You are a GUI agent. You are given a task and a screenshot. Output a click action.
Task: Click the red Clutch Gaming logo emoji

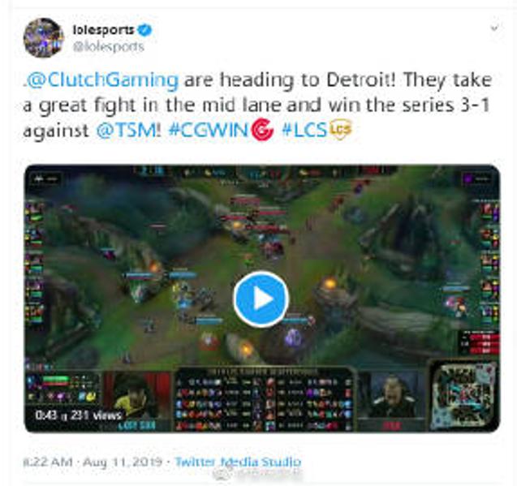tap(262, 129)
